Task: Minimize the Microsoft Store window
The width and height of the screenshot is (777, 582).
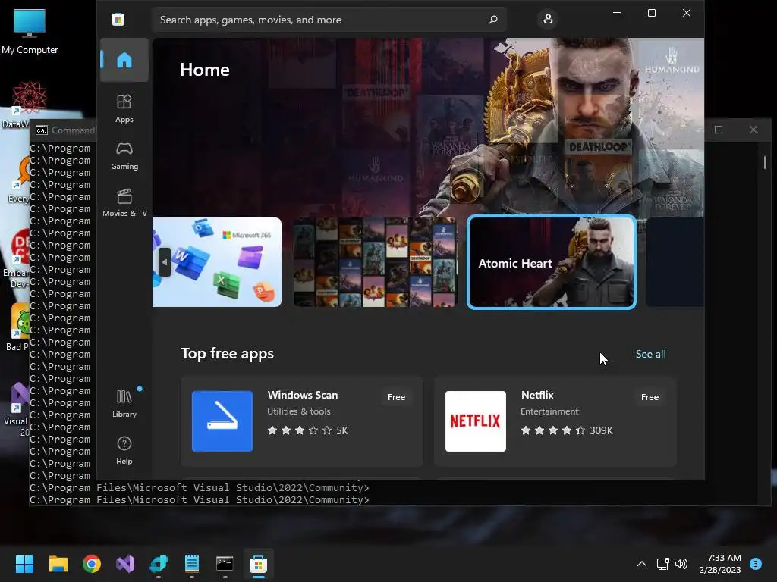Action: click(617, 13)
